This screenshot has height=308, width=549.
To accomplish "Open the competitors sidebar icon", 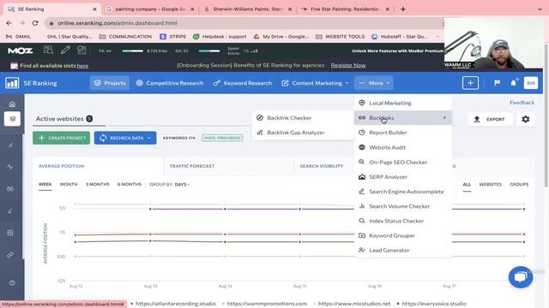I will (10, 189).
